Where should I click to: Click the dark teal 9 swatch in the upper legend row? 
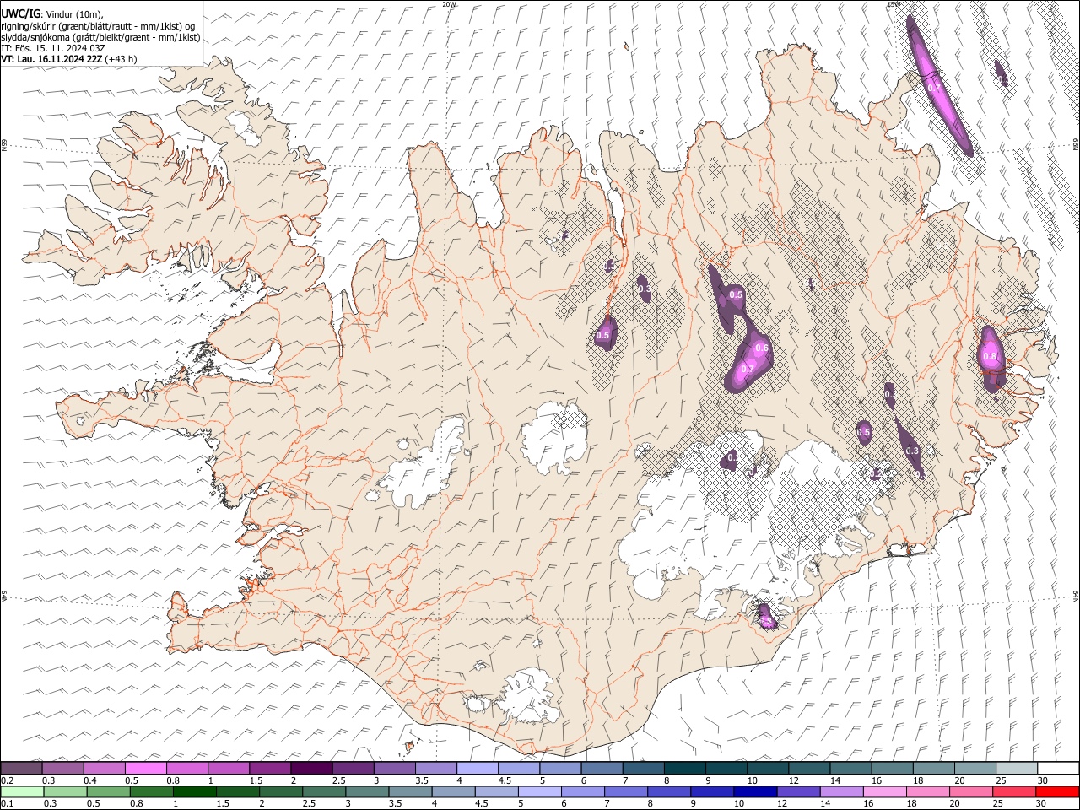tap(726, 768)
